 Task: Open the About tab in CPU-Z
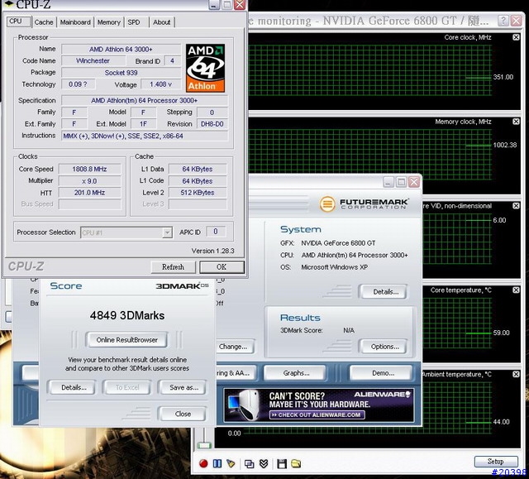[x=162, y=22]
